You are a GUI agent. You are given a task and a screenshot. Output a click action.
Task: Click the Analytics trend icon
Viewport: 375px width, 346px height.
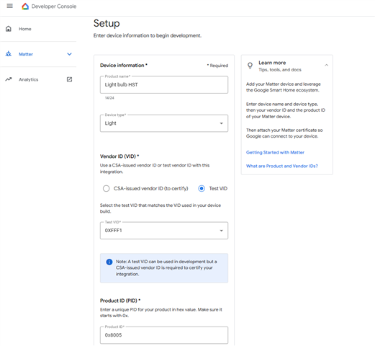coord(9,79)
